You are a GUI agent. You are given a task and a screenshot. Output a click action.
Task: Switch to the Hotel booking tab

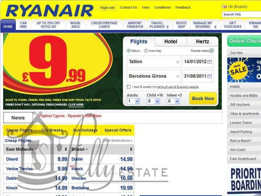point(171,41)
